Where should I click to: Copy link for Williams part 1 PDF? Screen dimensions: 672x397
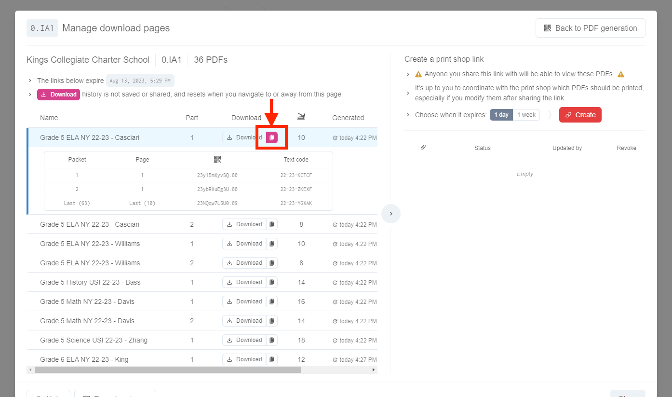click(272, 244)
